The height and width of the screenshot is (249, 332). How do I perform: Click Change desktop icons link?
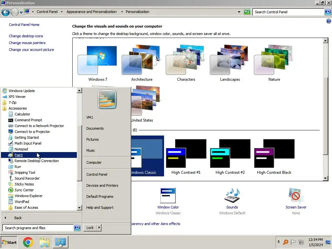26,36
